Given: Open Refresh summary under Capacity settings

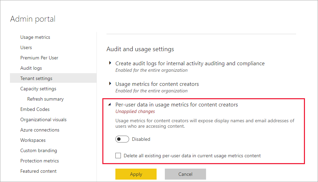Looking at the screenshot, I should point(45,99).
